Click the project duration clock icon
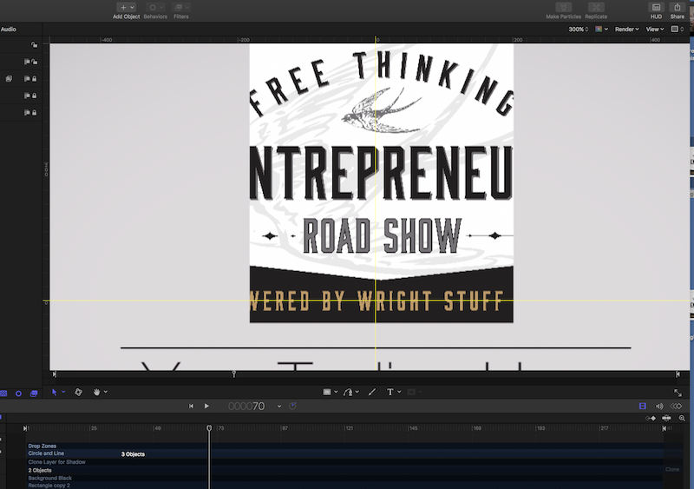 tap(292, 406)
